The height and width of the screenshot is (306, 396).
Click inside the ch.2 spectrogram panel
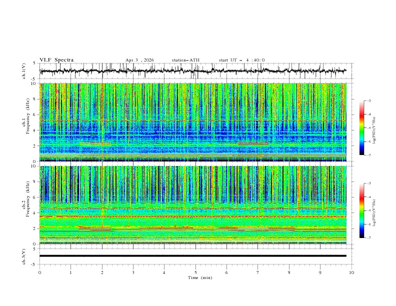tap(195, 205)
